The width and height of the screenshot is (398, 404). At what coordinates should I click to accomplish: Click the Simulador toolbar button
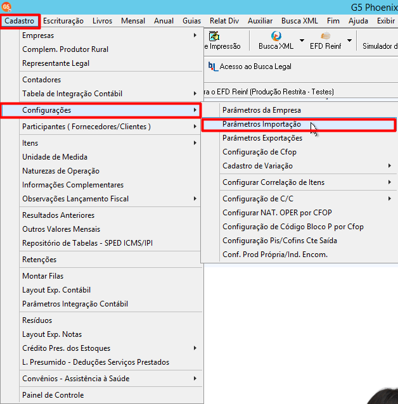[380, 46]
